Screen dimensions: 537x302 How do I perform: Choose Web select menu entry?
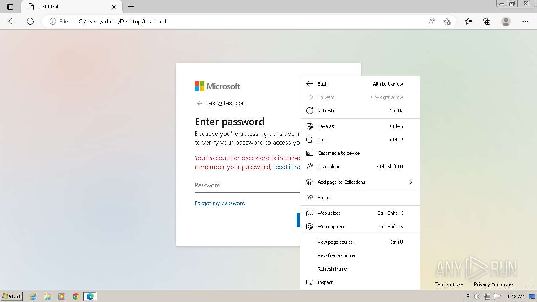[360, 213]
